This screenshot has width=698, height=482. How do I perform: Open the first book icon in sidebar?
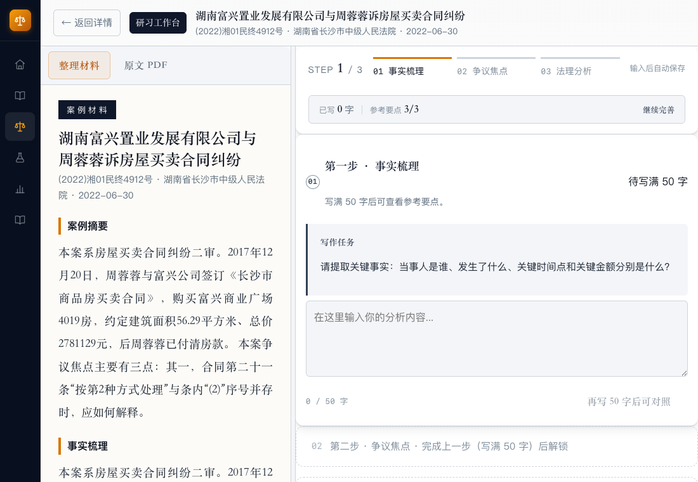20,96
